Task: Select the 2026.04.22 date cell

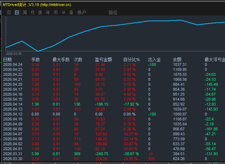Action: pos(13,74)
